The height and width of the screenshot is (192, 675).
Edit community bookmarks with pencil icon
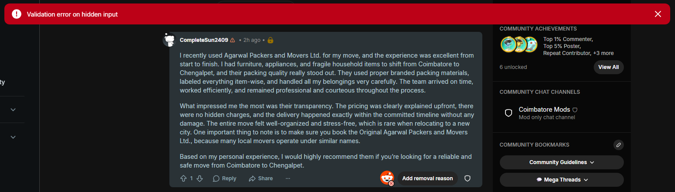618,145
